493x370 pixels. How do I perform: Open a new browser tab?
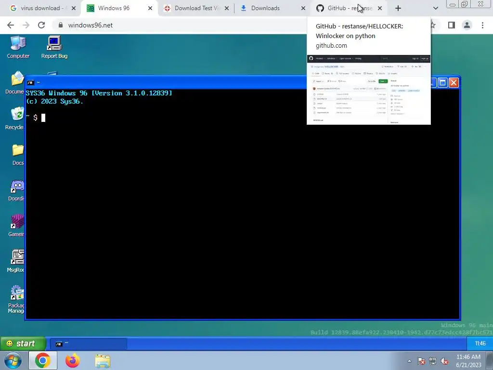pos(398,9)
